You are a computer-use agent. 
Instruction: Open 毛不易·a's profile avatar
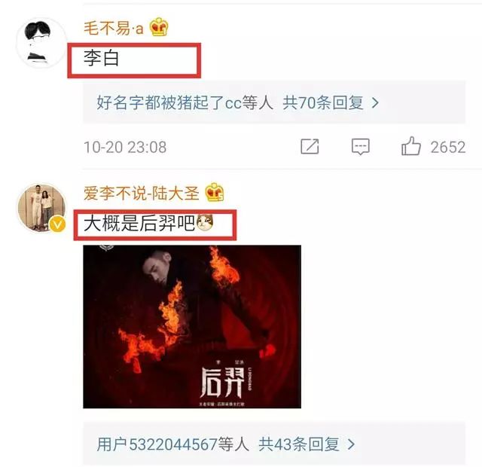(42, 42)
